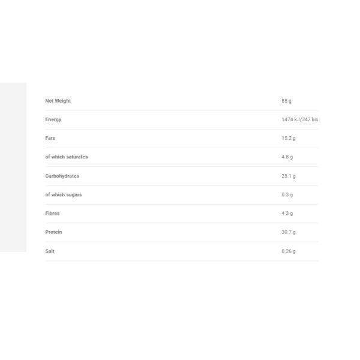Click the 'of which saturates' label
The width and height of the screenshot is (360, 360).
pos(66,157)
